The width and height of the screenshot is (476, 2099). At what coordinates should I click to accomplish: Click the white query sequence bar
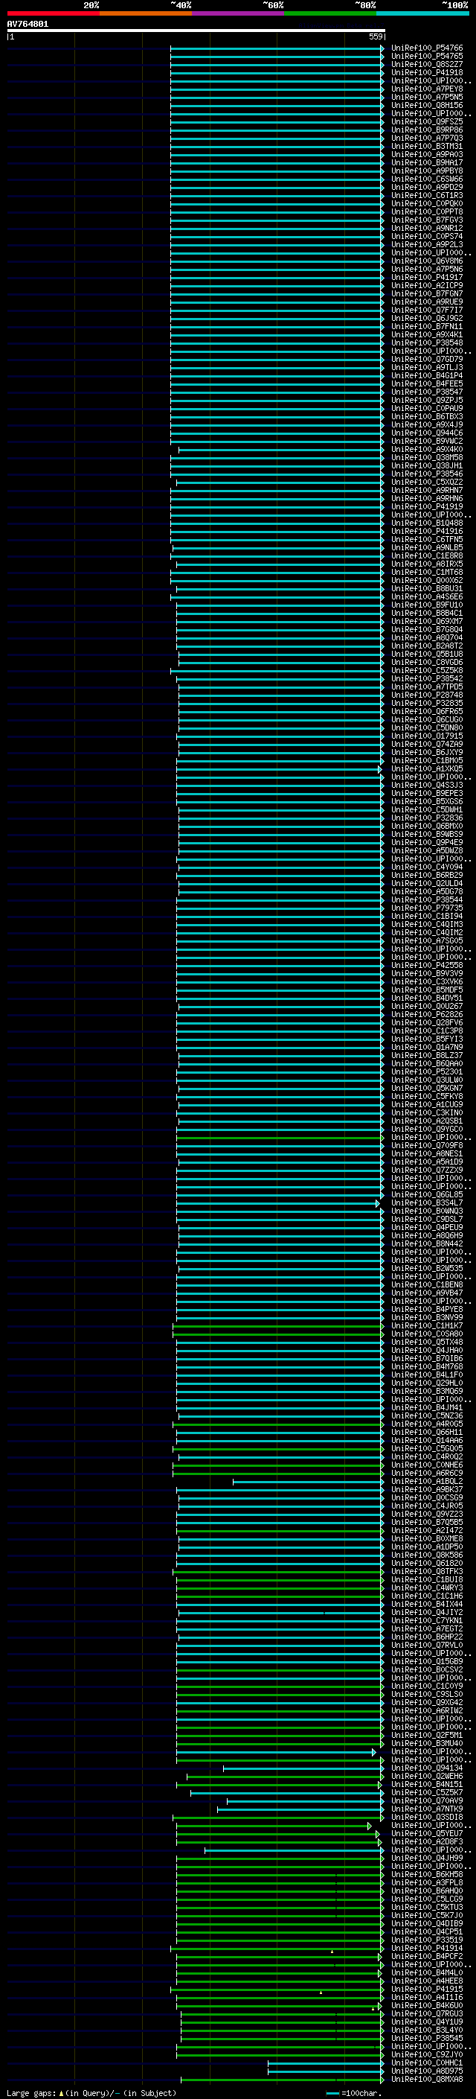(x=196, y=31)
